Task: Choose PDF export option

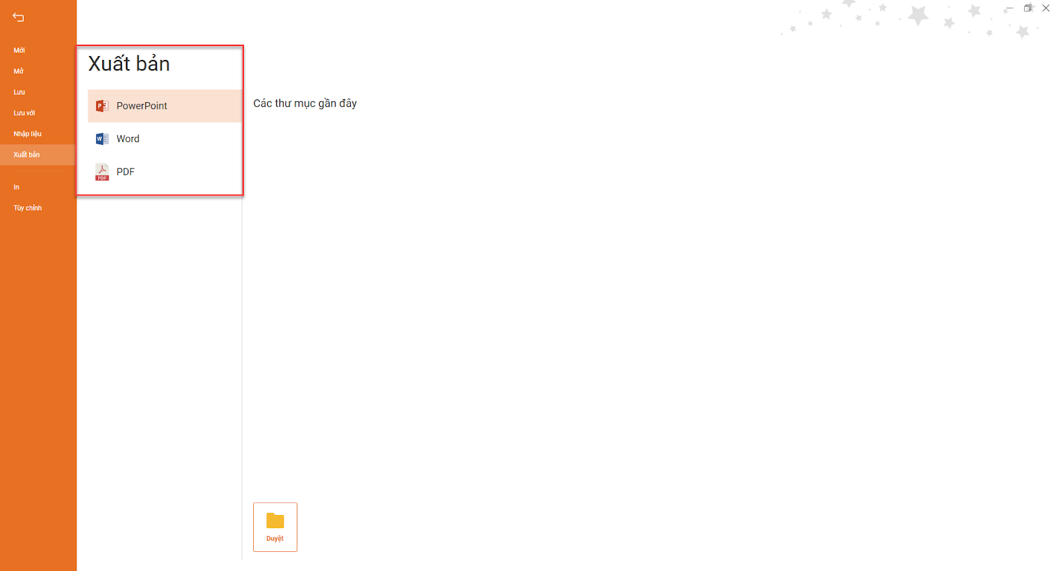Action: pos(165,172)
